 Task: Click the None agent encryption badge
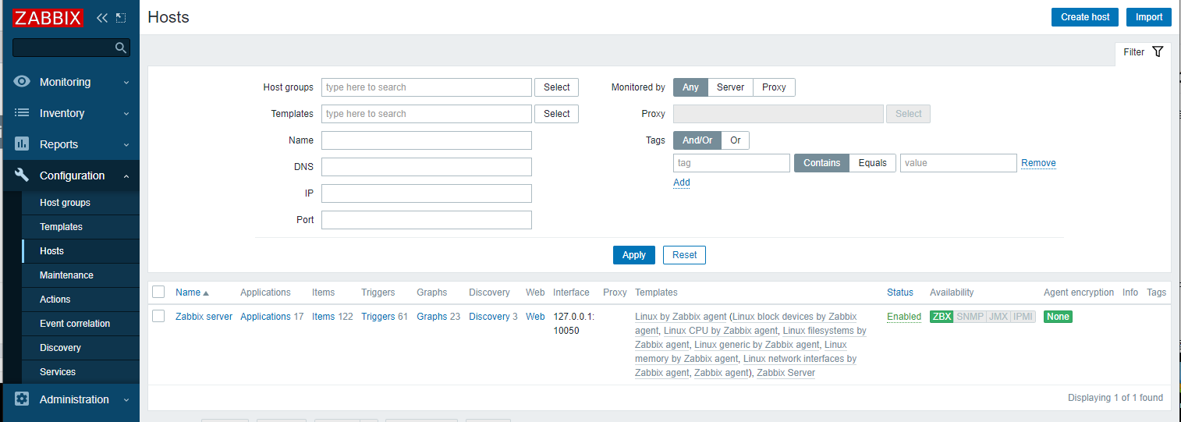pyautogui.click(x=1058, y=317)
